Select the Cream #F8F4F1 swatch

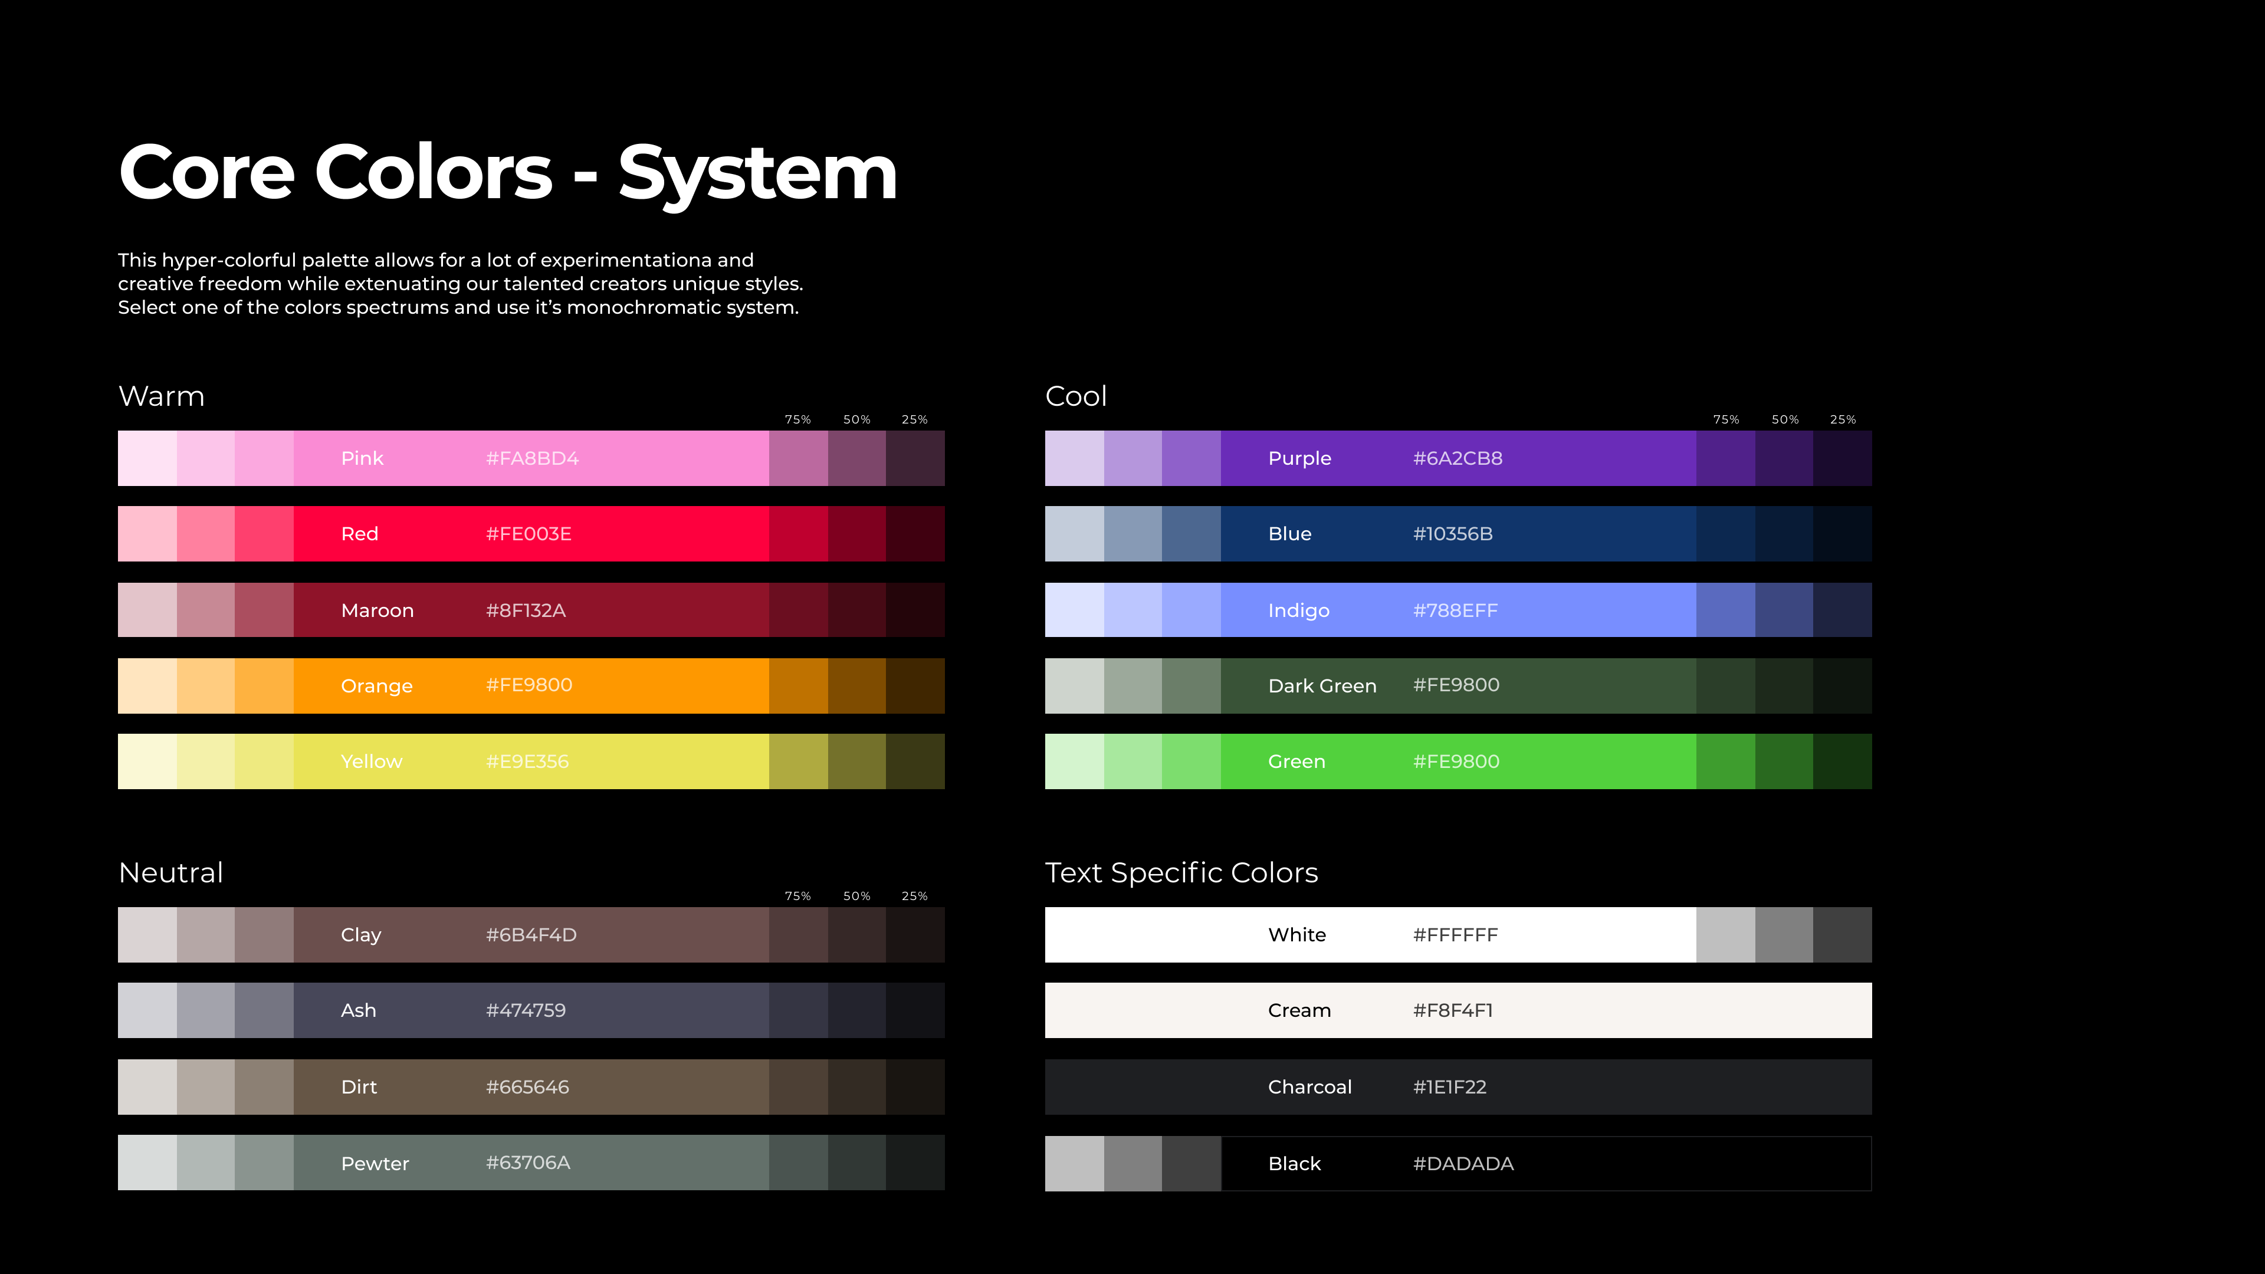tap(1458, 1010)
